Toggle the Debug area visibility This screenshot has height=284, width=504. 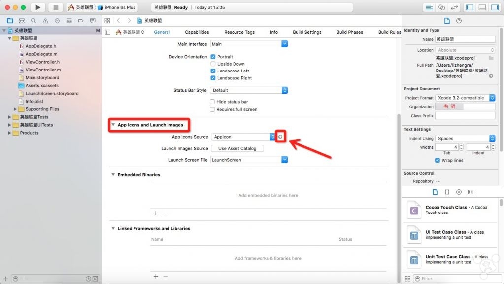482,7
